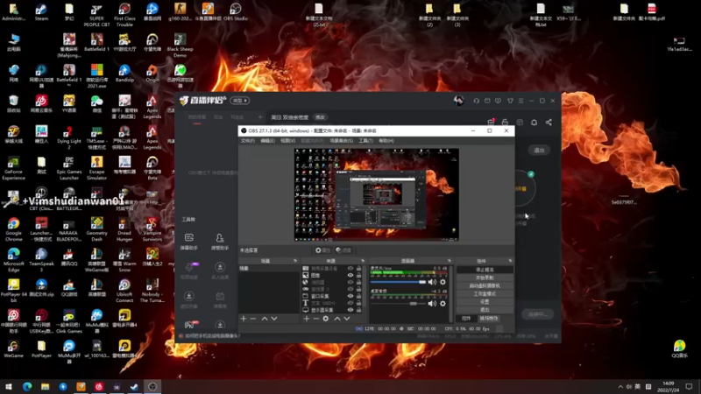Remove the selected scene with the minus icon
This screenshot has width=701, height=394.
click(252, 319)
